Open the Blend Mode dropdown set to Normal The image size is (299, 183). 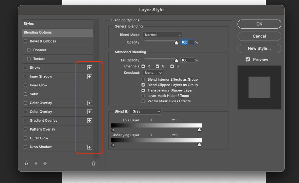(162, 35)
